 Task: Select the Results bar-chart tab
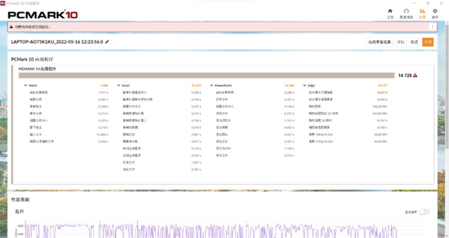422,13
